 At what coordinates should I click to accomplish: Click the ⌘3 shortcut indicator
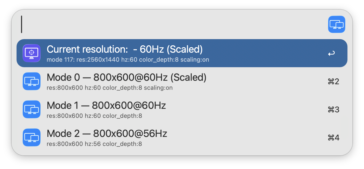(x=333, y=110)
